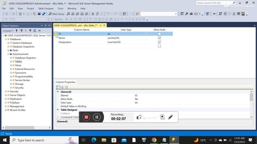The image size is (257, 144).
Task: Click the recorder speaker volume icon
Action: (x=139, y=117)
